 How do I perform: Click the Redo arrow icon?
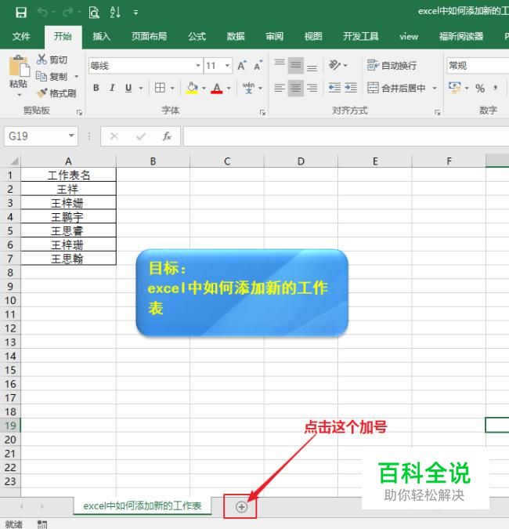(x=68, y=13)
